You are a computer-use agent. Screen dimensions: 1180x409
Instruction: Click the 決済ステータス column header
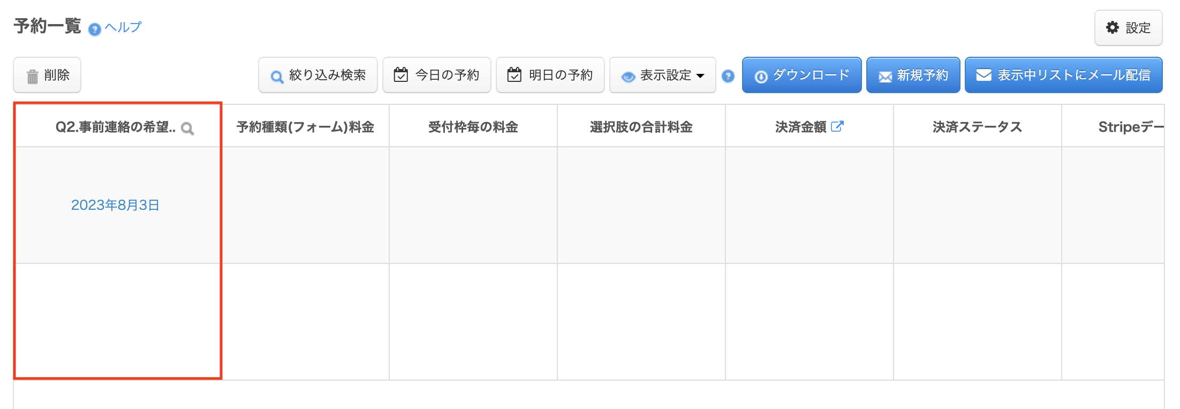pyautogui.click(x=977, y=126)
